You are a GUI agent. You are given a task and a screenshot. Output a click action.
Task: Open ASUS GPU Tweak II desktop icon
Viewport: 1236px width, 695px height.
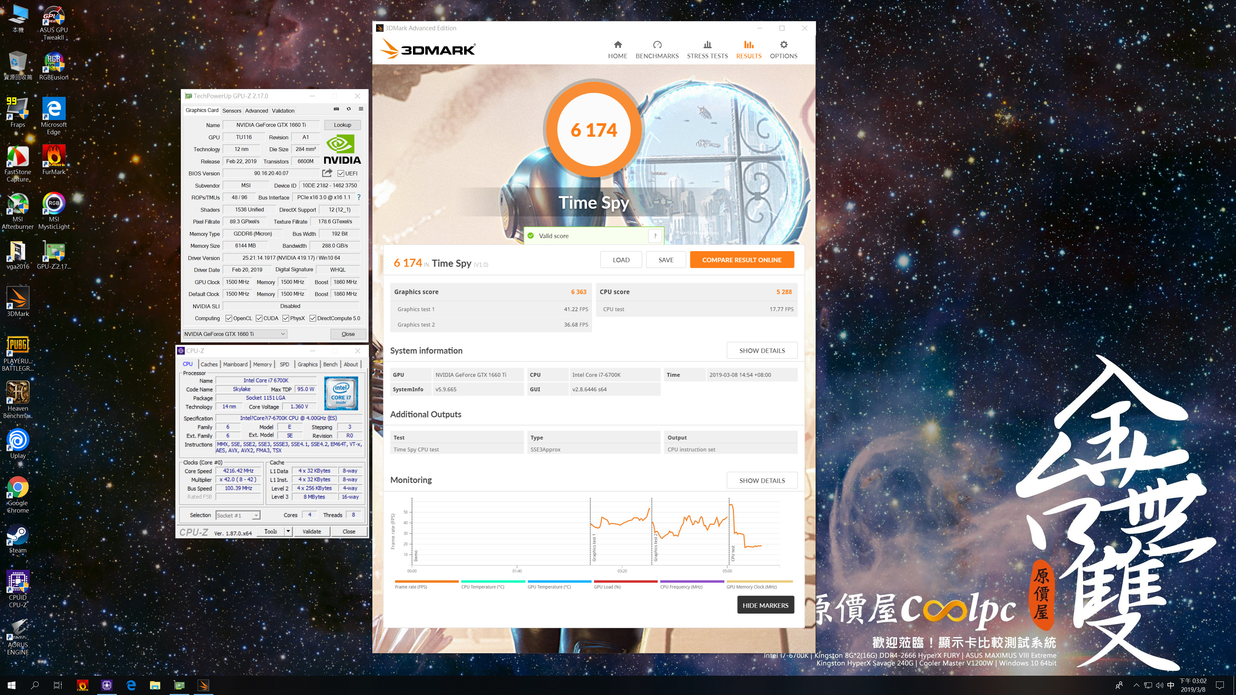54,23
